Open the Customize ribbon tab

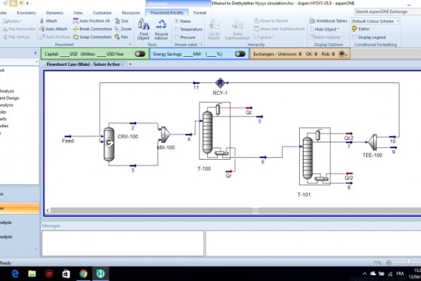[x=102, y=13]
